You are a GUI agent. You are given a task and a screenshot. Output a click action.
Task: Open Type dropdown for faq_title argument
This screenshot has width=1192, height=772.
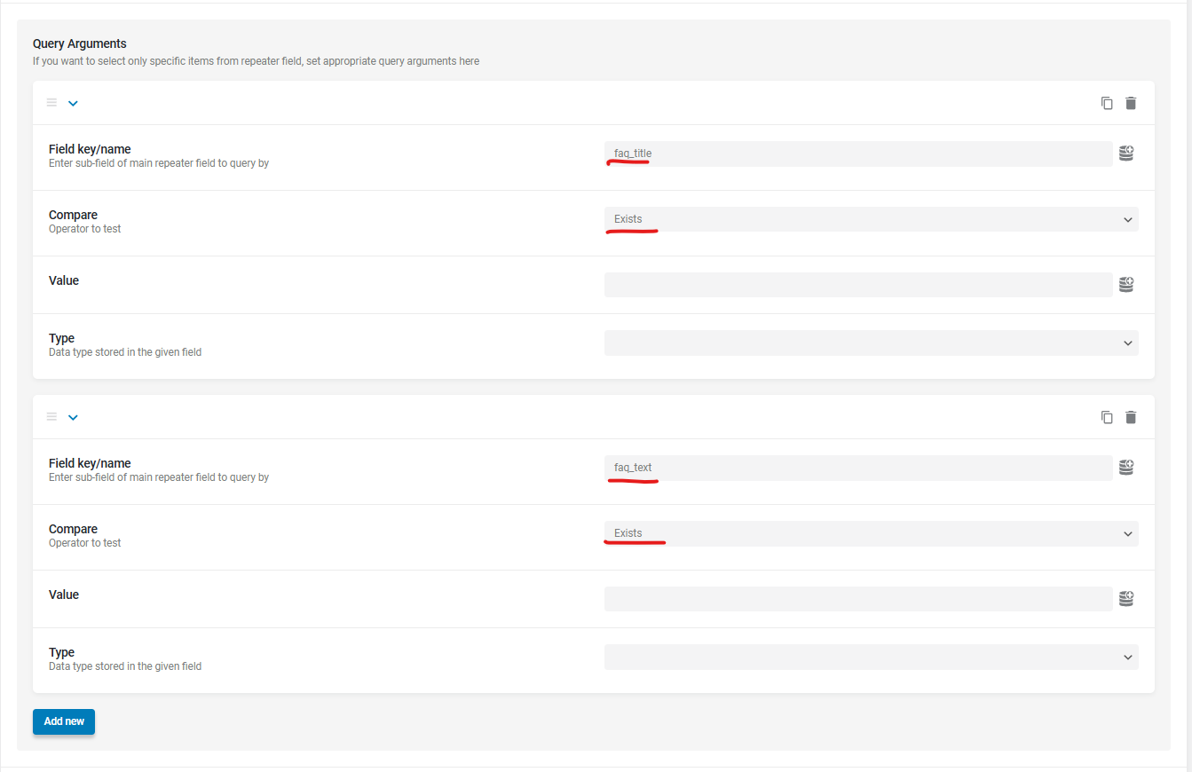point(871,343)
